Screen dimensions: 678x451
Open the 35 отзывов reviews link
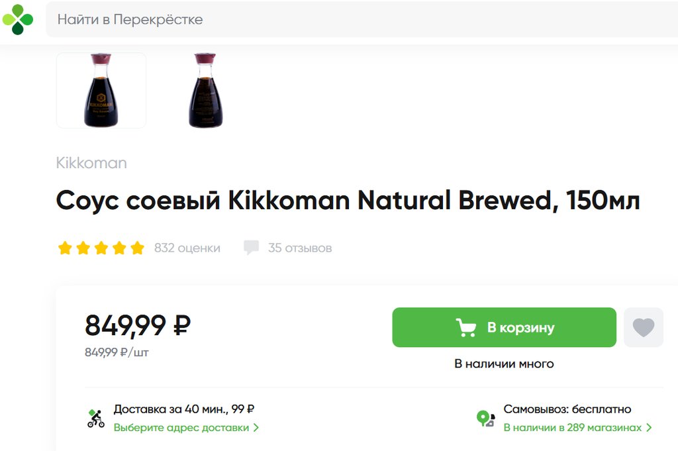tap(300, 248)
